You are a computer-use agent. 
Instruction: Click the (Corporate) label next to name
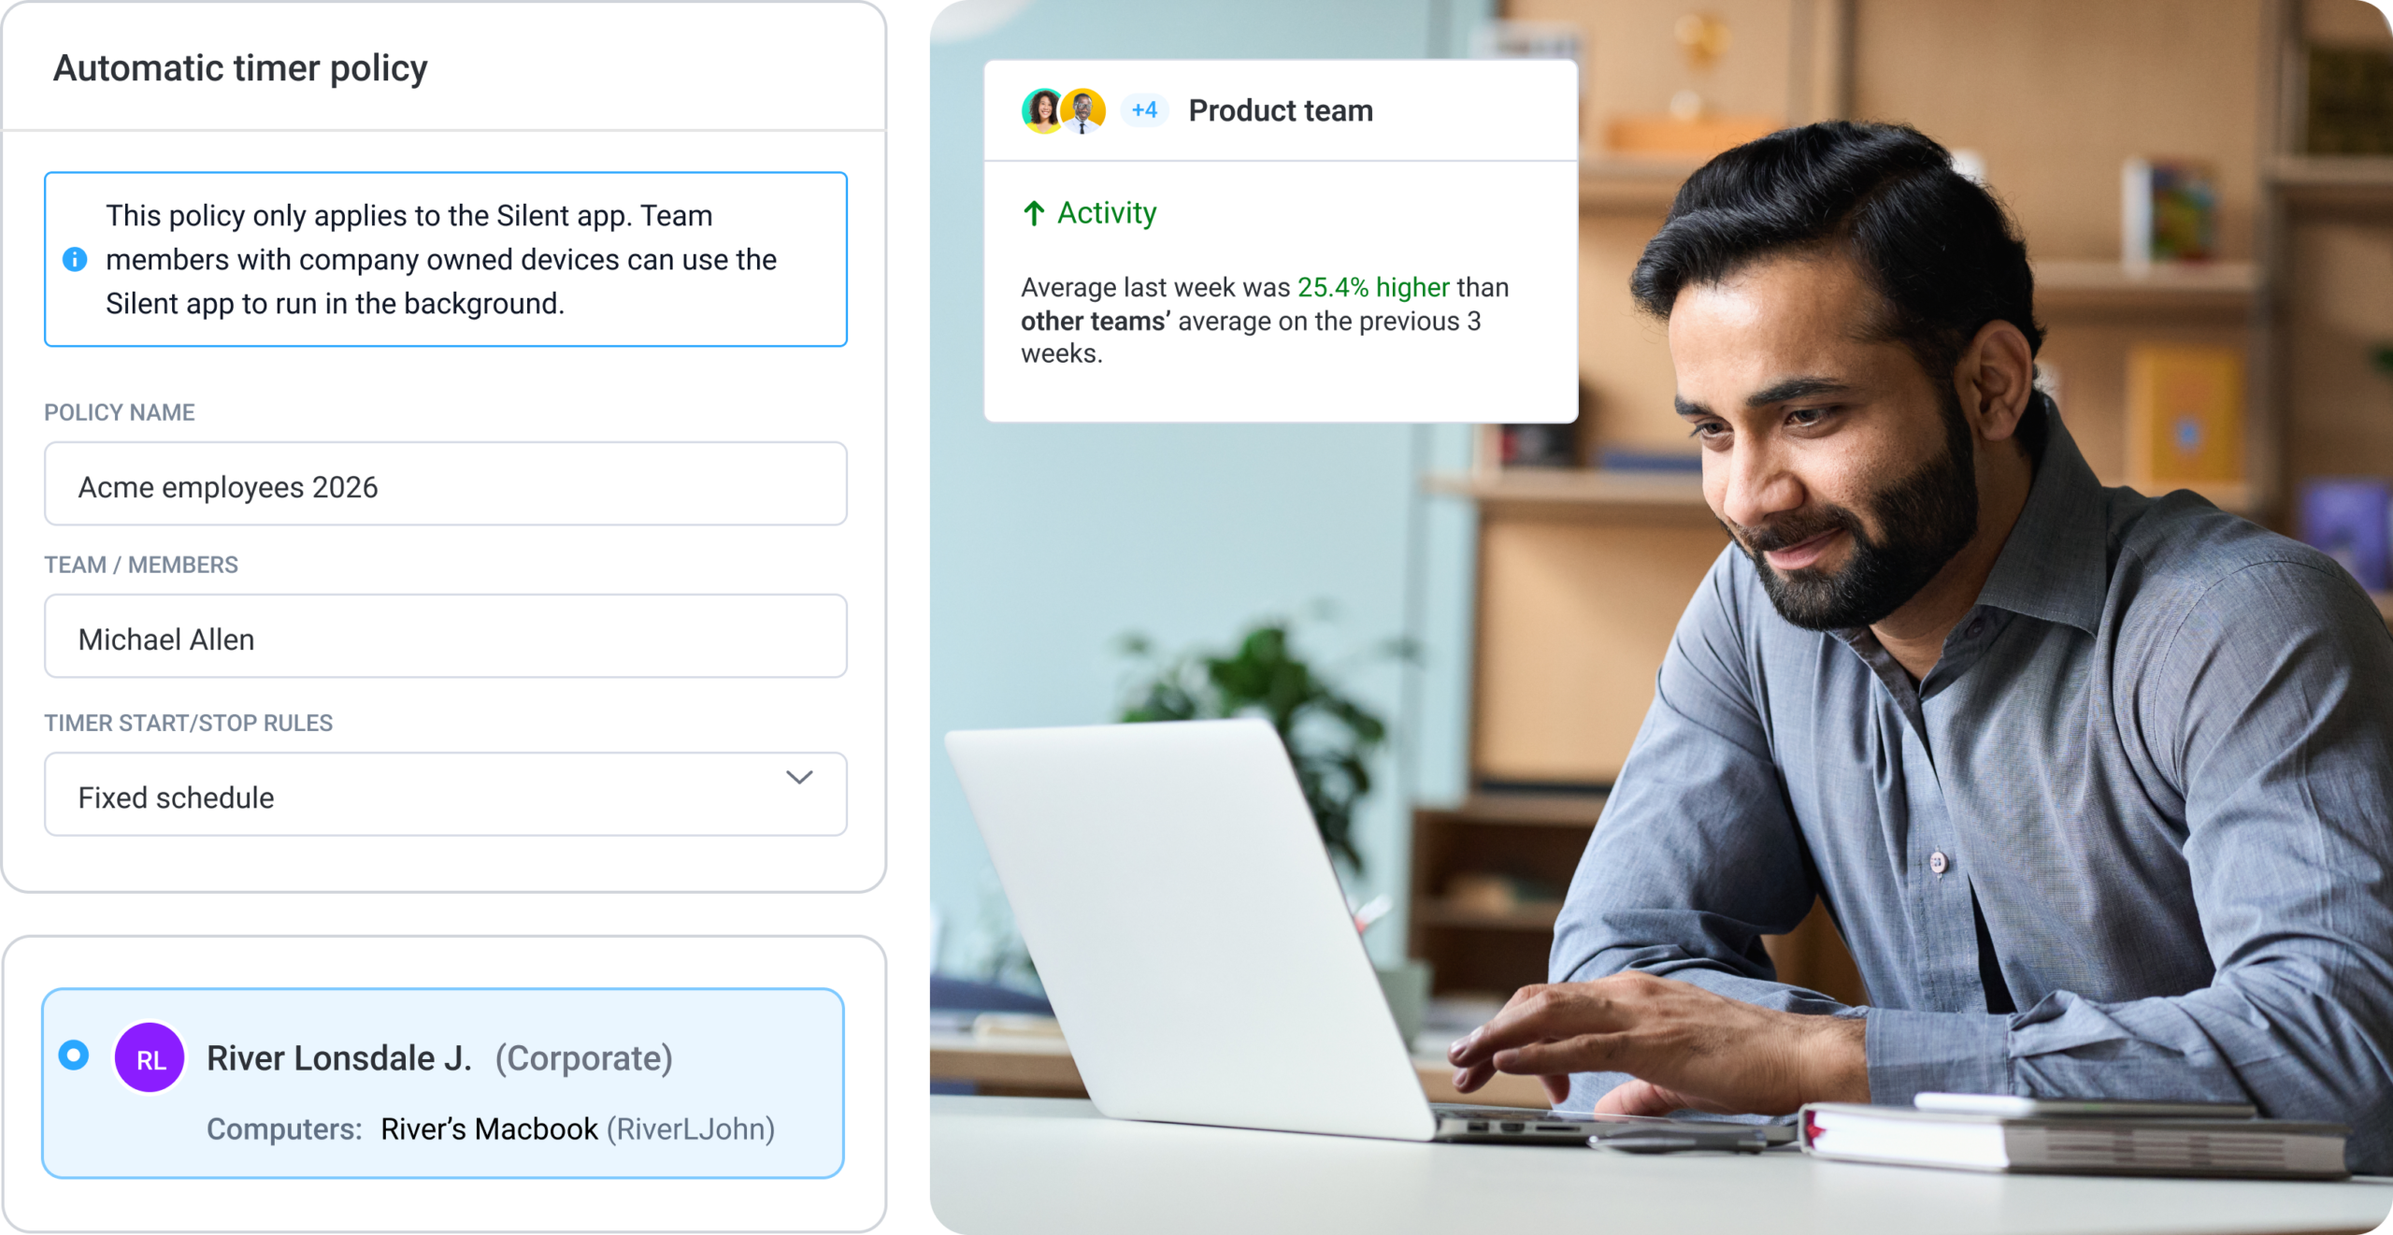(x=584, y=1058)
